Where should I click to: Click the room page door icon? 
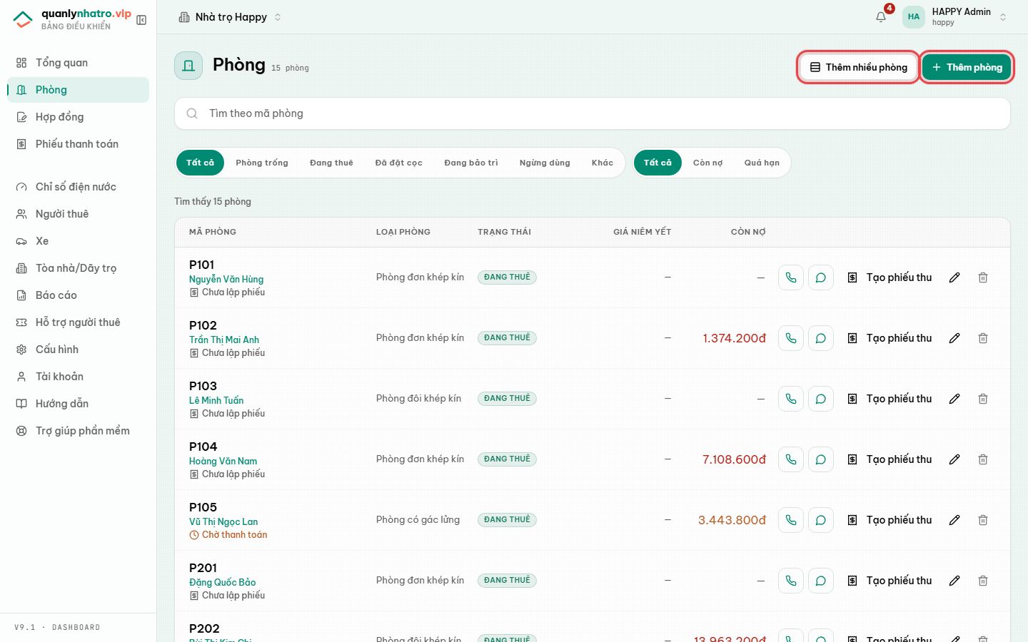click(188, 66)
